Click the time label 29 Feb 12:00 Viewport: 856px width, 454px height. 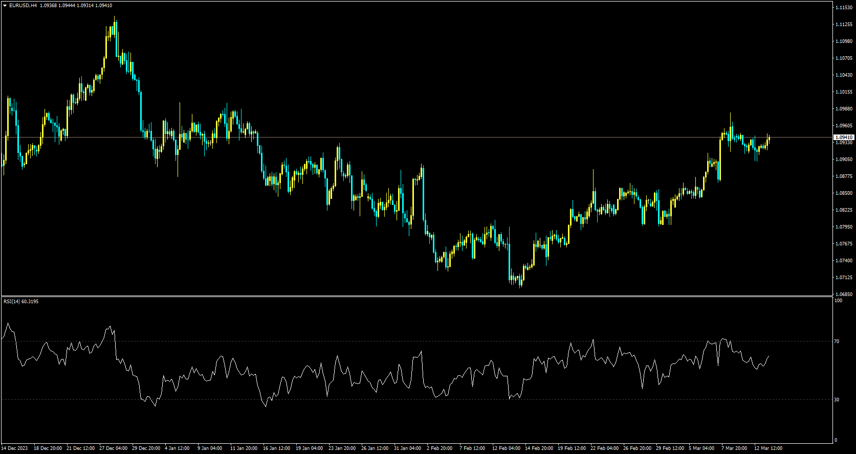click(670, 448)
